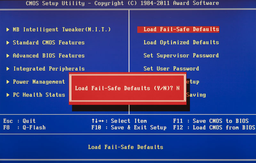The height and width of the screenshot is (163, 256).
Task: Open Standard CMOS Features menu
Action: pyautogui.click(x=49, y=43)
